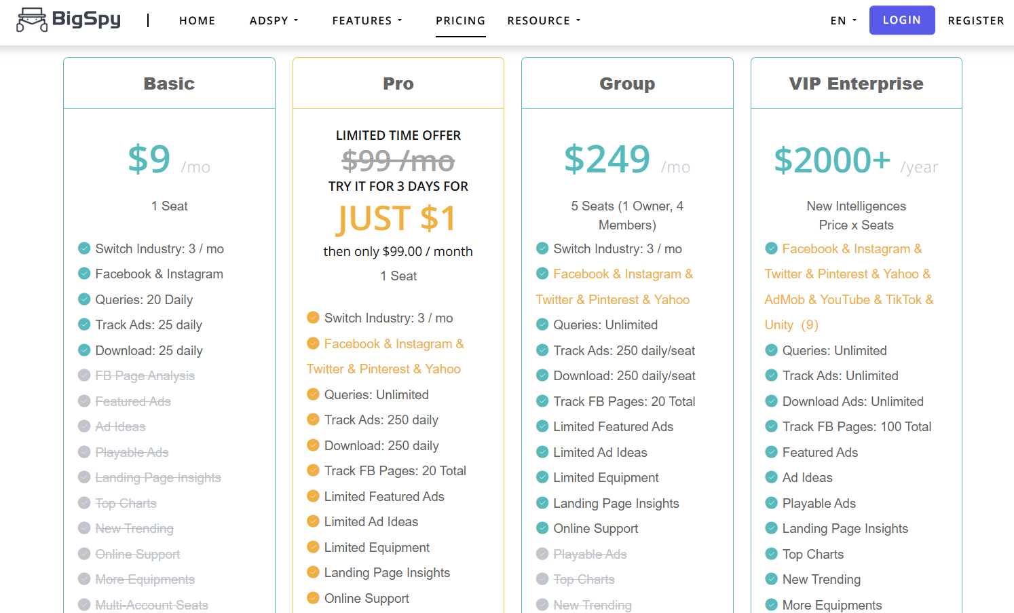Click the LIMITED TIME OFFER label
This screenshot has width=1014, height=613.
pos(398,135)
